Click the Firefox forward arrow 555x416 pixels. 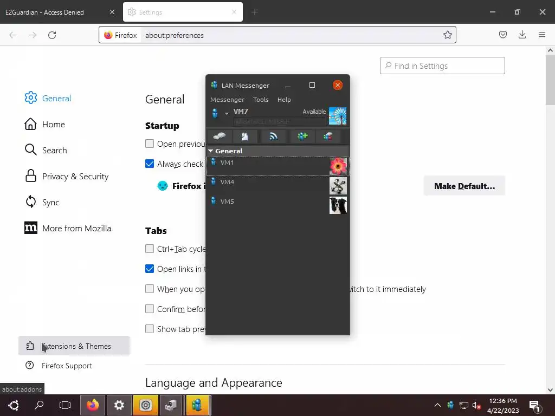pos(33,35)
